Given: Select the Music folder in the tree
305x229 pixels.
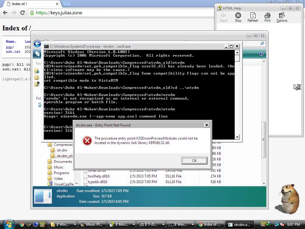Looking at the screenshot, I should [x=56, y=167].
